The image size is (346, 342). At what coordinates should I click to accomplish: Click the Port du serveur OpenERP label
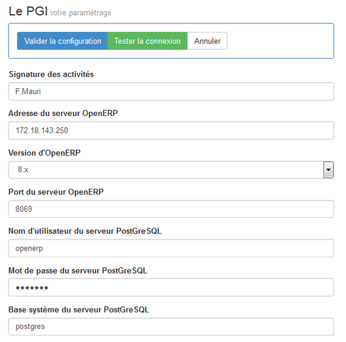56,192
